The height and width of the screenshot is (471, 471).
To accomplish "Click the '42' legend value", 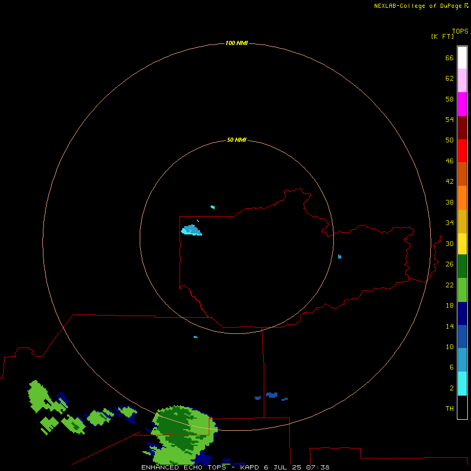I will click(x=450, y=181).
